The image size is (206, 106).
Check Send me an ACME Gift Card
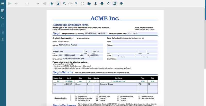53,66
